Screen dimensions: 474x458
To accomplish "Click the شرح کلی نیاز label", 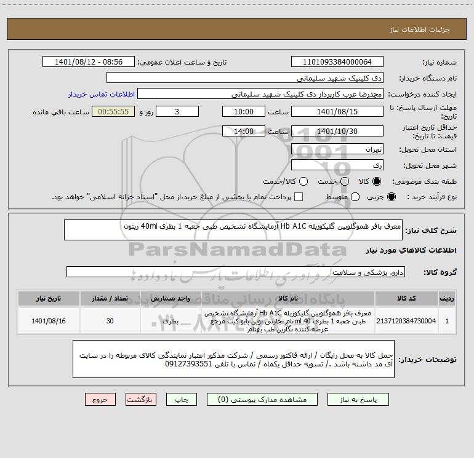I will [431, 231].
